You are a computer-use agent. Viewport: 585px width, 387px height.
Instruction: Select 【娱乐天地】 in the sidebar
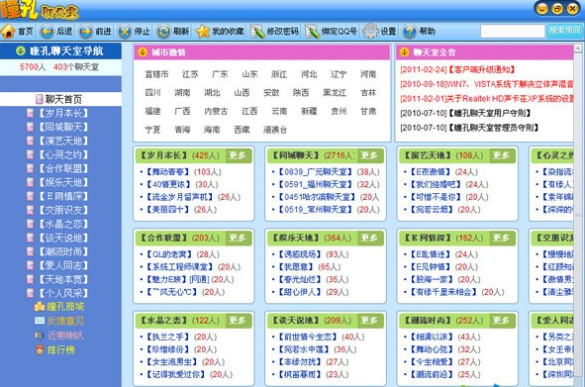point(63,182)
